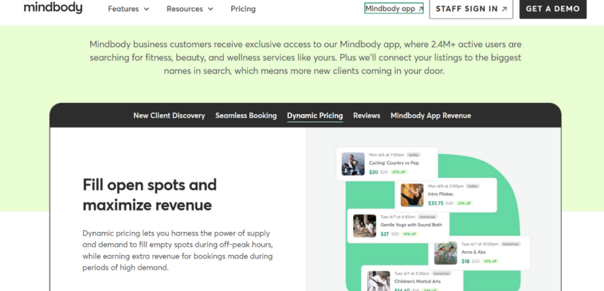Image resolution: width=604 pixels, height=291 pixels.
Task: Click the Cycling: Country vs Pop thumbnail
Action: tap(353, 164)
